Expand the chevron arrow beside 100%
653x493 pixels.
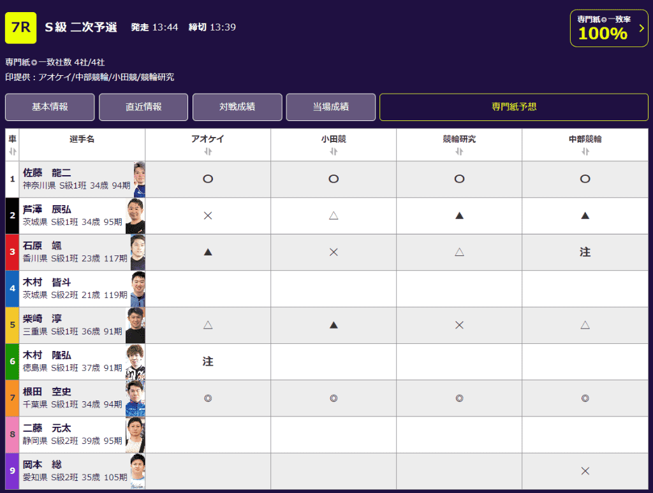641,29
